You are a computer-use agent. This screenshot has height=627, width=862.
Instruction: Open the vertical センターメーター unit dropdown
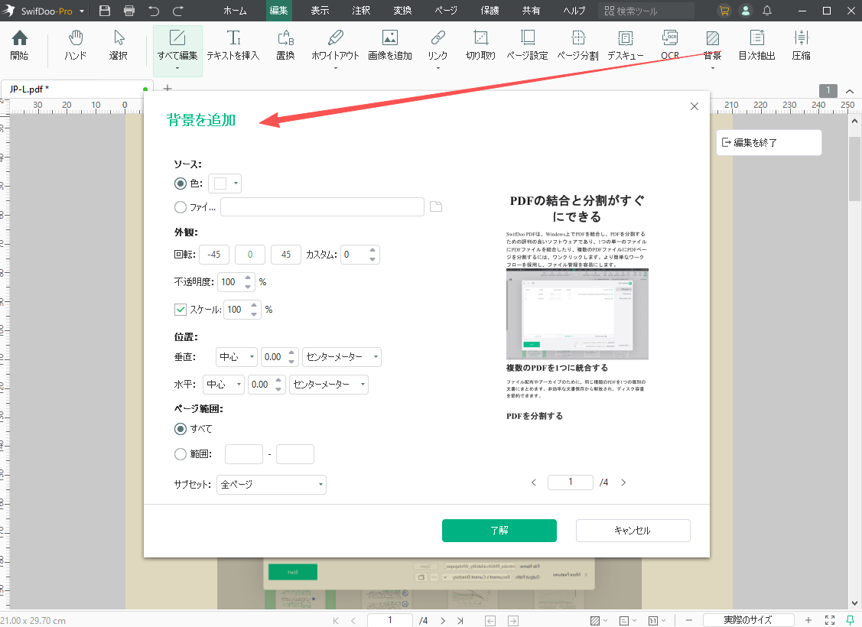[341, 356]
